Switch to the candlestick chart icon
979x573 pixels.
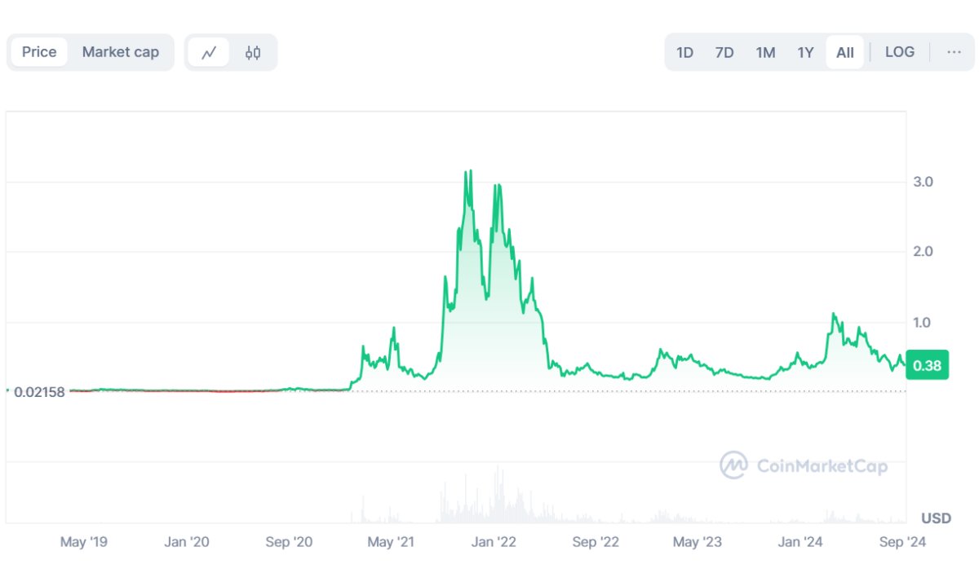pos(253,52)
